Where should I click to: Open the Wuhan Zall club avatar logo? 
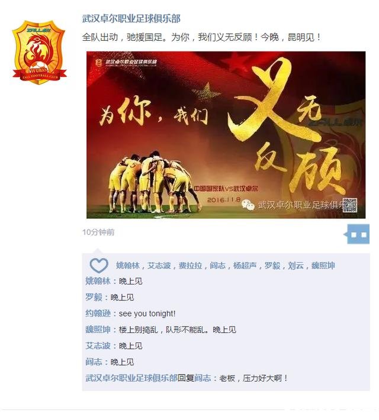pyautogui.click(x=39, y=52)
